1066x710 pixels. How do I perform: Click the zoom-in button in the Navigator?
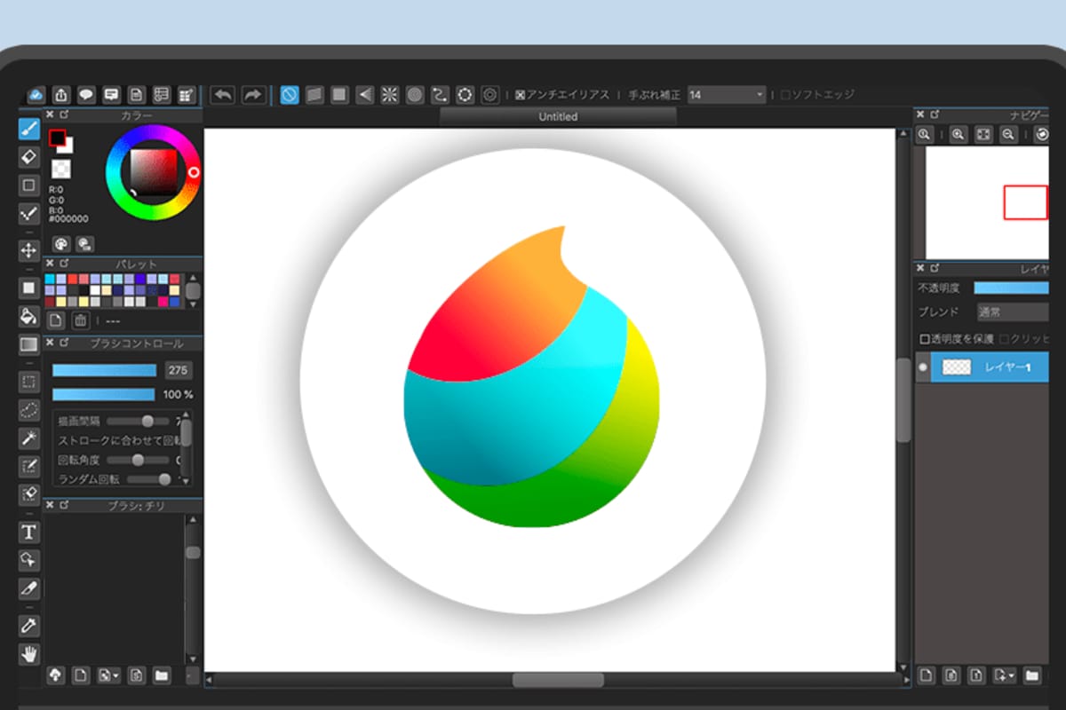(x=958, y=134)
